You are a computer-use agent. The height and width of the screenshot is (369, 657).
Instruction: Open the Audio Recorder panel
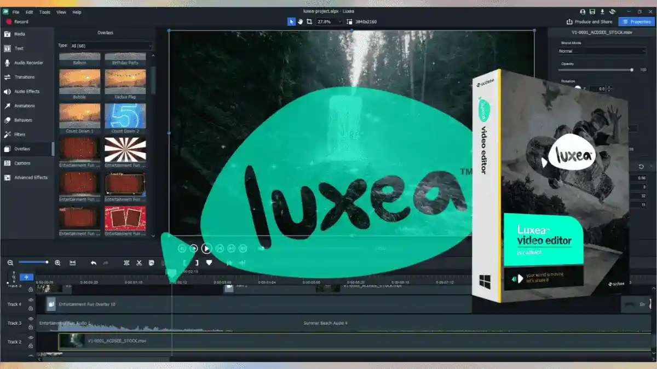coord(27,63)
